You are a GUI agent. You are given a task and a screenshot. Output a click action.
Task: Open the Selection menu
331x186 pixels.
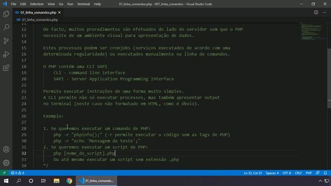tap(37, 4)
